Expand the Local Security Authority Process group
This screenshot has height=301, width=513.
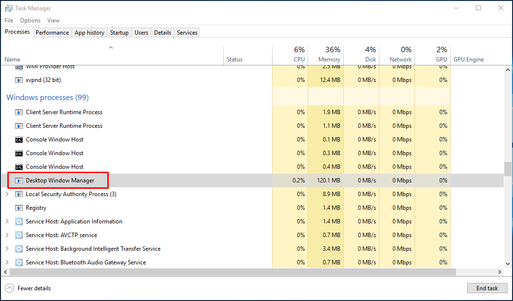(x=7, y=194)
